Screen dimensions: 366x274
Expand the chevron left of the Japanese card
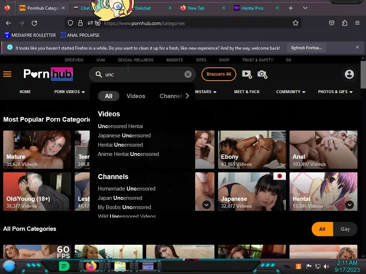click(206, 205)
